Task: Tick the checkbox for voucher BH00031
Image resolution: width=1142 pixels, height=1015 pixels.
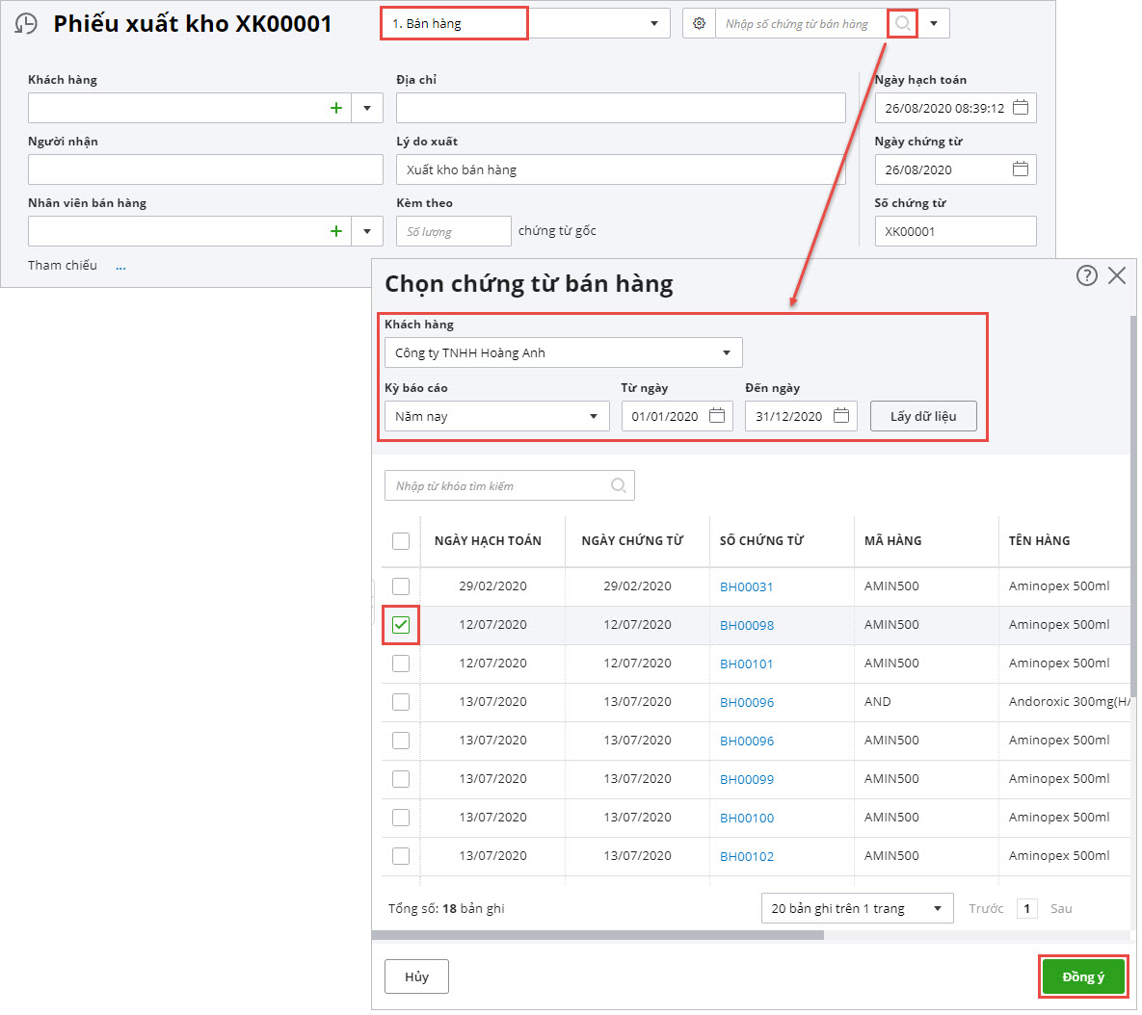Action: point(401,586)
